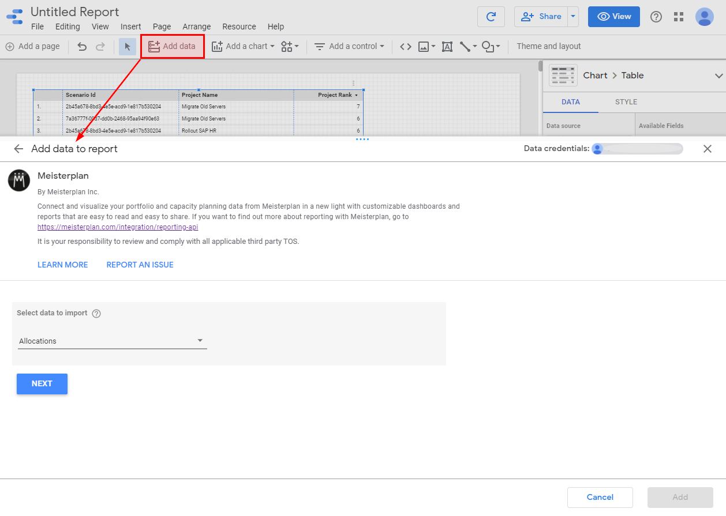This screenshot has width=726, height=516.
Task: Close the Add data panel
Action: [x=708, y=149]
